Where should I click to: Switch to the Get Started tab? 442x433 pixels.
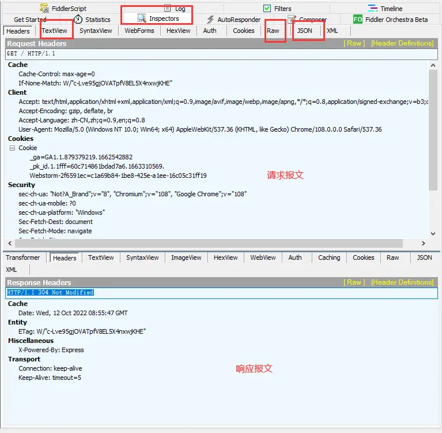(30, 20)
